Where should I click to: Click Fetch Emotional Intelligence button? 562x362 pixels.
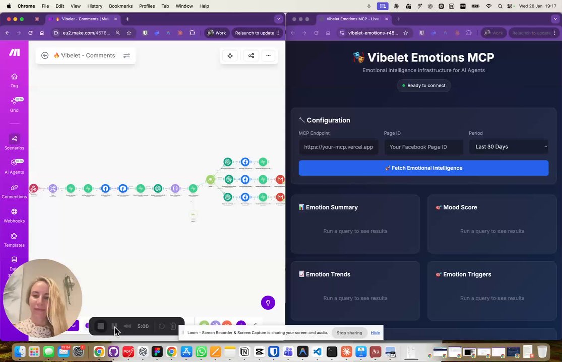tap(424, 168)
